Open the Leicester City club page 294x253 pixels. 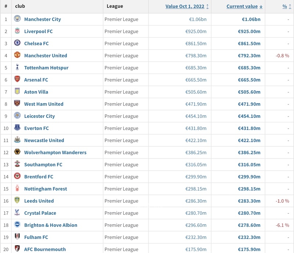click(39, 116)
